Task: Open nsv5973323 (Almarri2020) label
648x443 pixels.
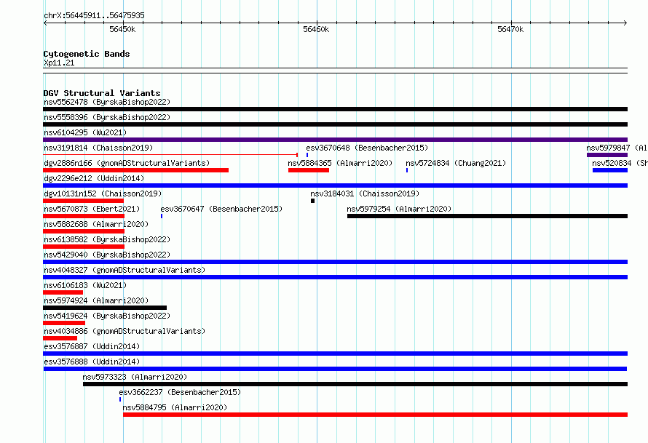Action: pyautogui.click(x=135, y=377)
